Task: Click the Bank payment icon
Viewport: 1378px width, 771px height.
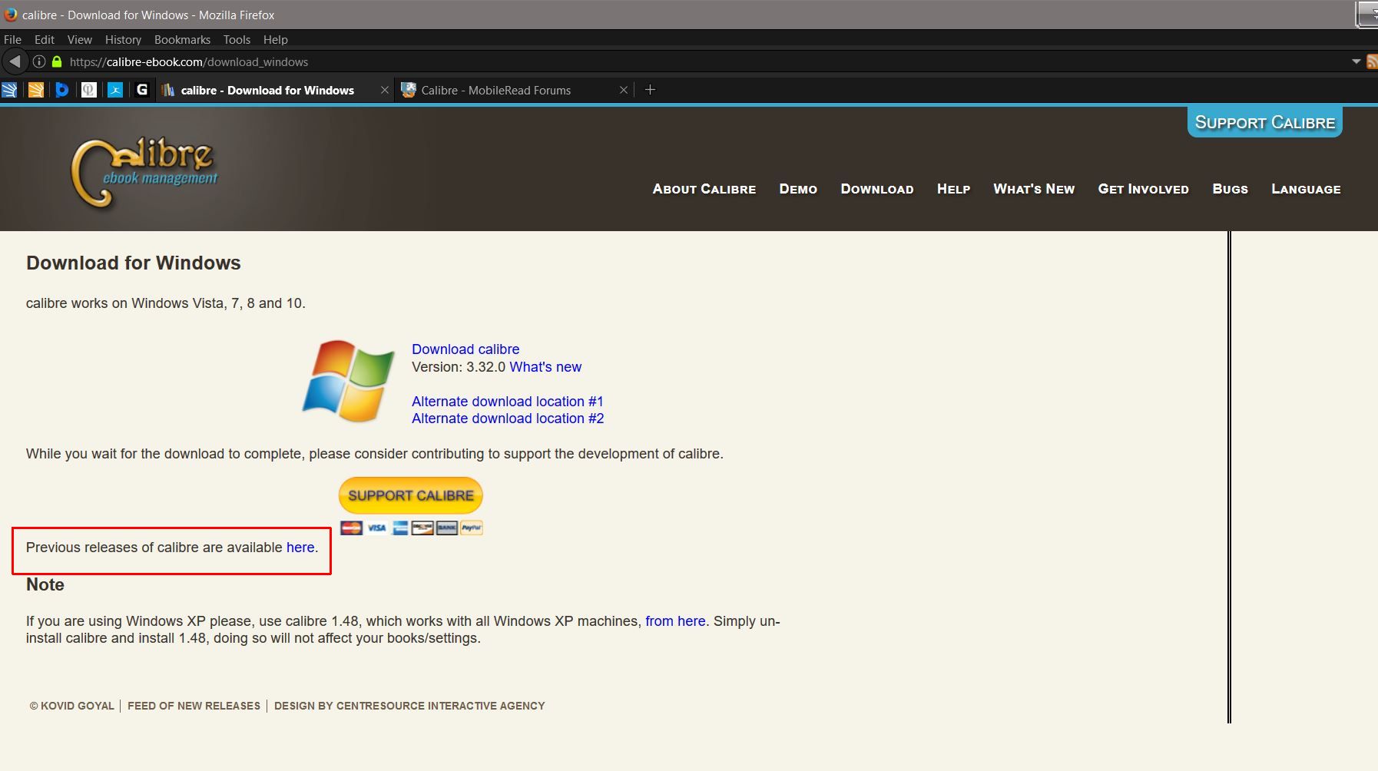Action: [x=447, y=528]
